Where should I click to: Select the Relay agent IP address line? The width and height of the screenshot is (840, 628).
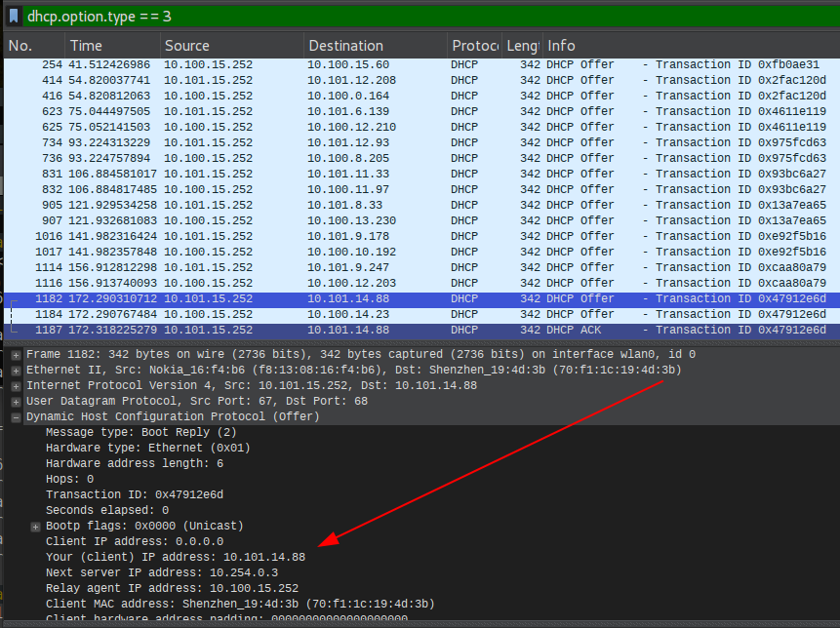coord(172,589)
